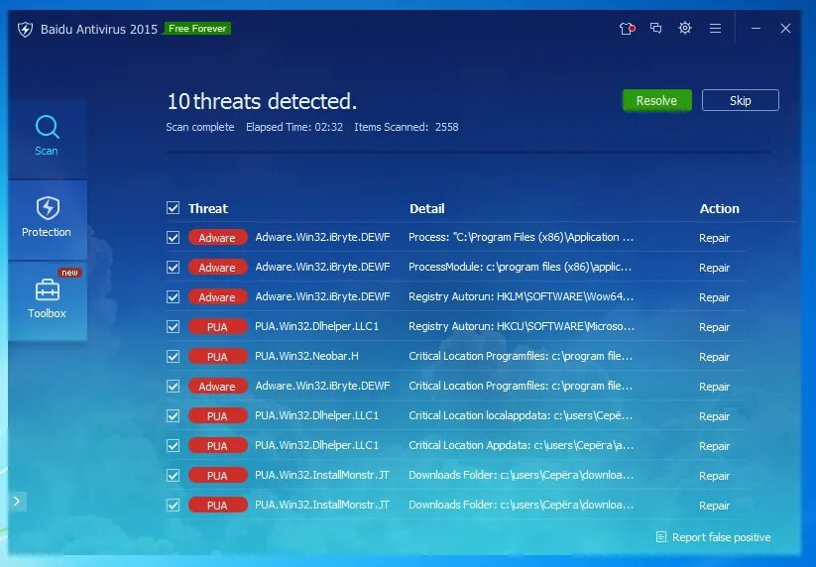The image size is (816, 567).
Task: Open Repair action for Process iBryte row
Action: (x=714, y=238)
